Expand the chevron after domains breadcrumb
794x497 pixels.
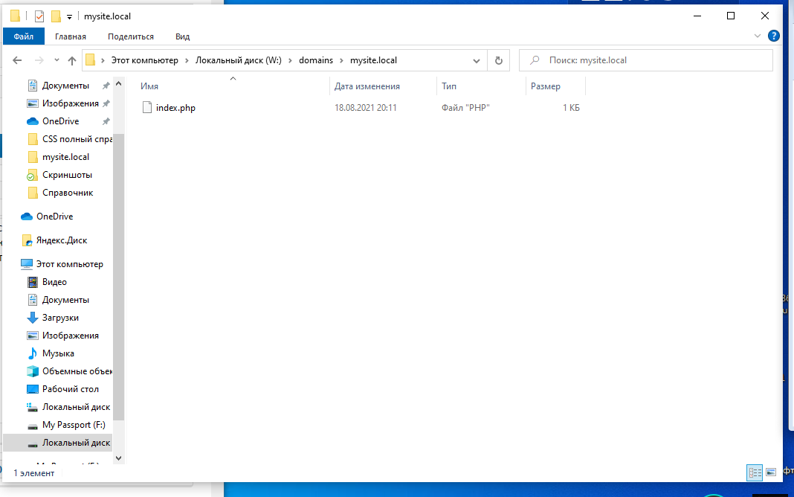point(341,60)
